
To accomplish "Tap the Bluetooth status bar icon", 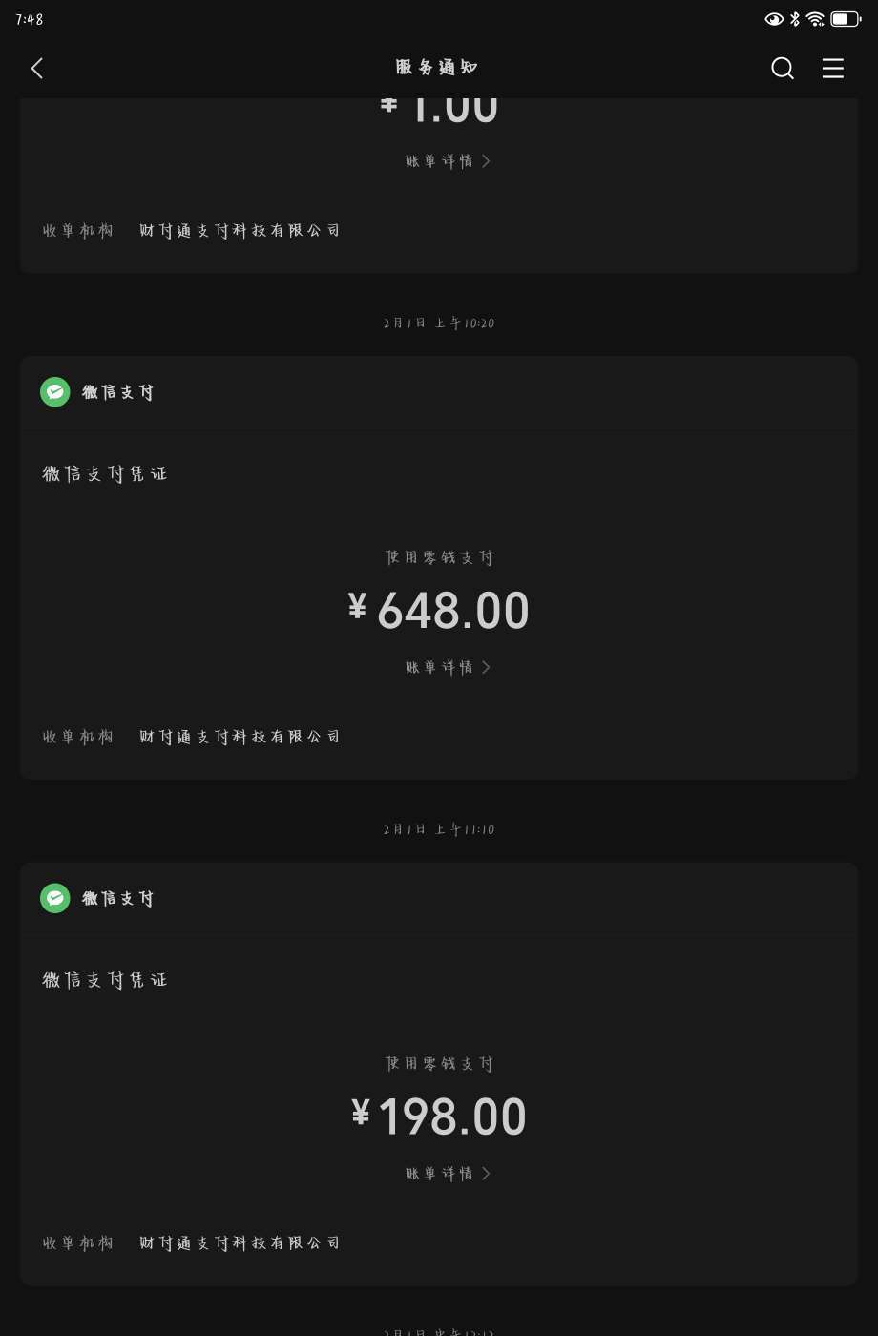I will click(795, 19).
